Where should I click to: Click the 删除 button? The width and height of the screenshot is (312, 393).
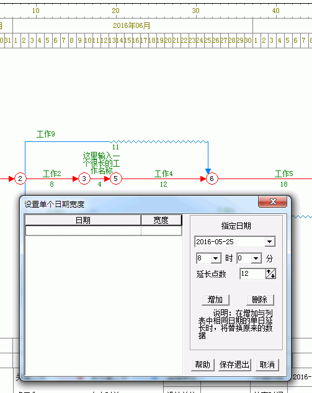coord(260,299)
